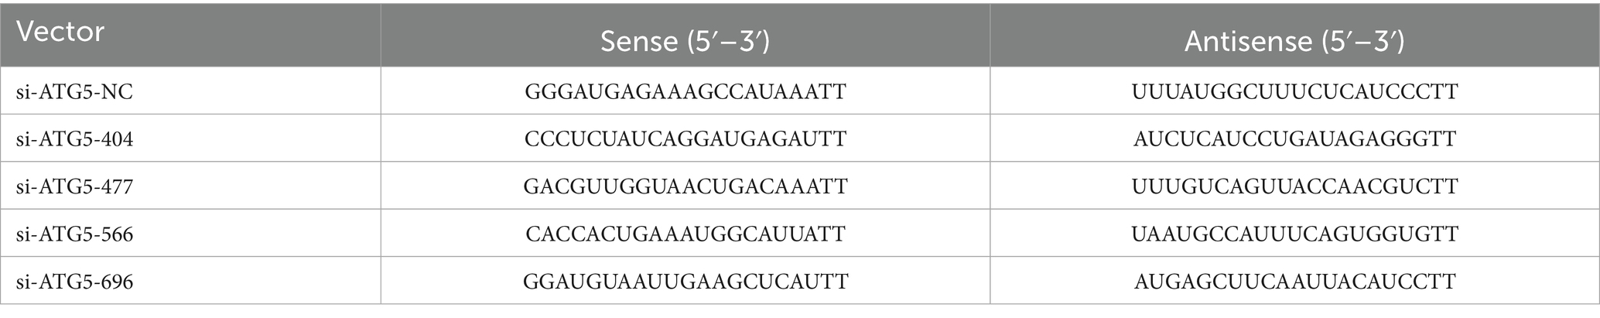This screenshot has width=1600, height=318.
Task: Select the si-ATG5-696 row label
Action: (x=74, y=282)
